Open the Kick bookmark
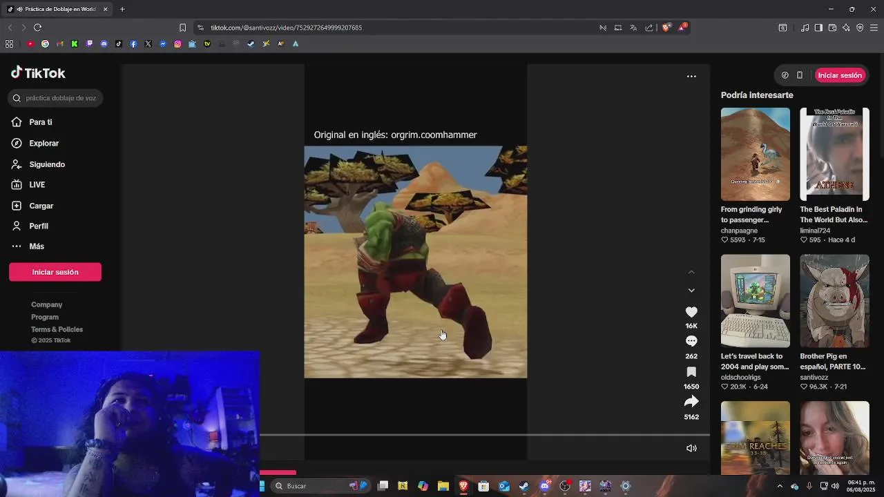 point(75,43)
